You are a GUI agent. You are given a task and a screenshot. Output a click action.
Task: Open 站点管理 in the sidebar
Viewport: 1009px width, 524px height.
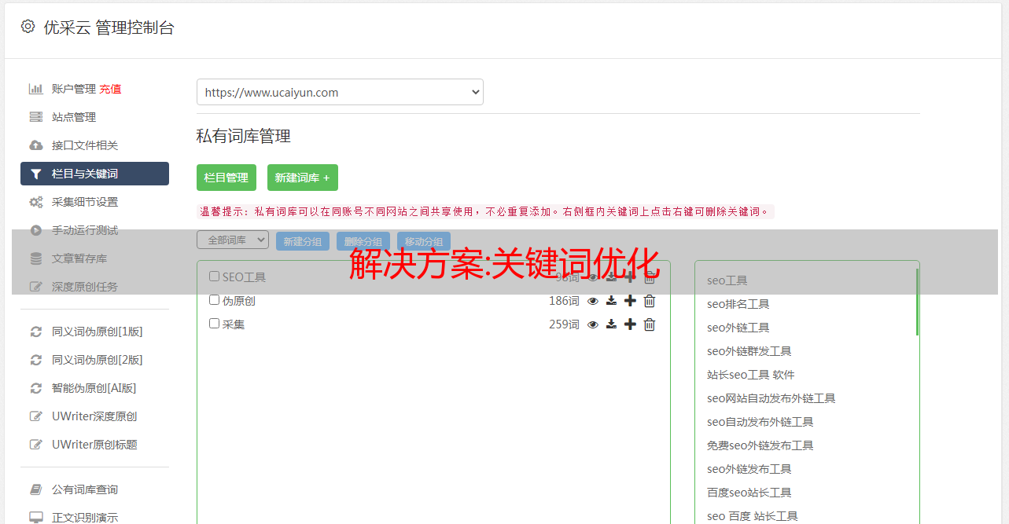coord(74,117)
